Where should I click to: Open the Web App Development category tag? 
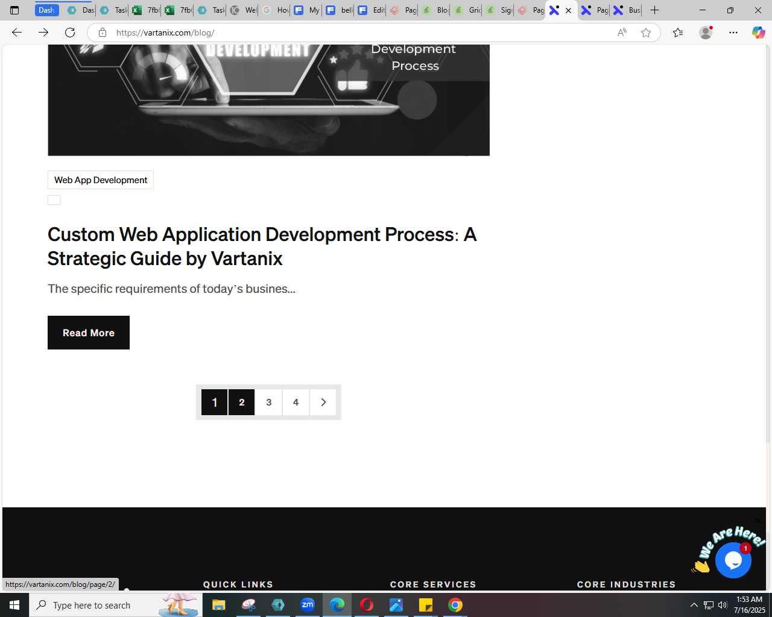click(x=101, y=180)
